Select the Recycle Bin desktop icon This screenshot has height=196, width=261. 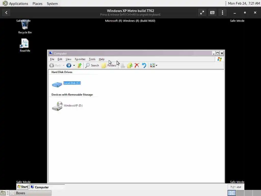(x=25, y=27)
